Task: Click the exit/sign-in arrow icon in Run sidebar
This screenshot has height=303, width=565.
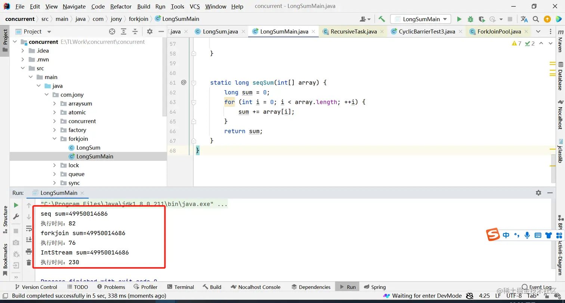Action: 16,266
